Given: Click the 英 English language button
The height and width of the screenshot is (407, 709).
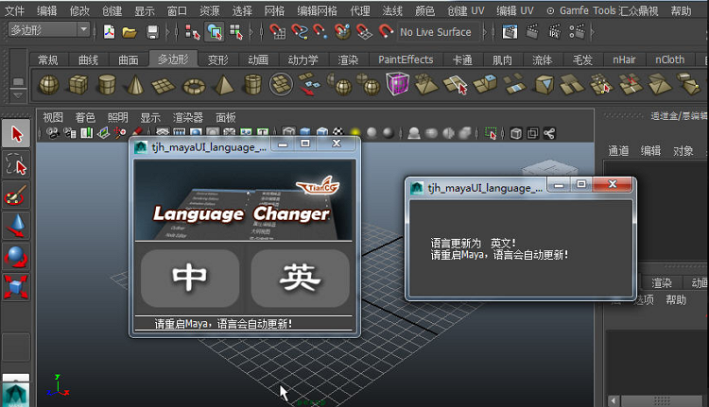Looking at the screenshot, I should coord(301,278).
